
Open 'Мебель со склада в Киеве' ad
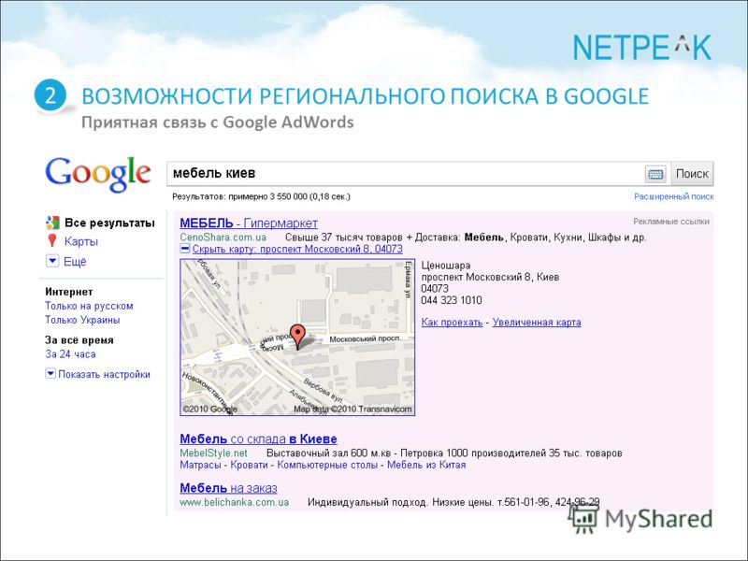[259, 439]
